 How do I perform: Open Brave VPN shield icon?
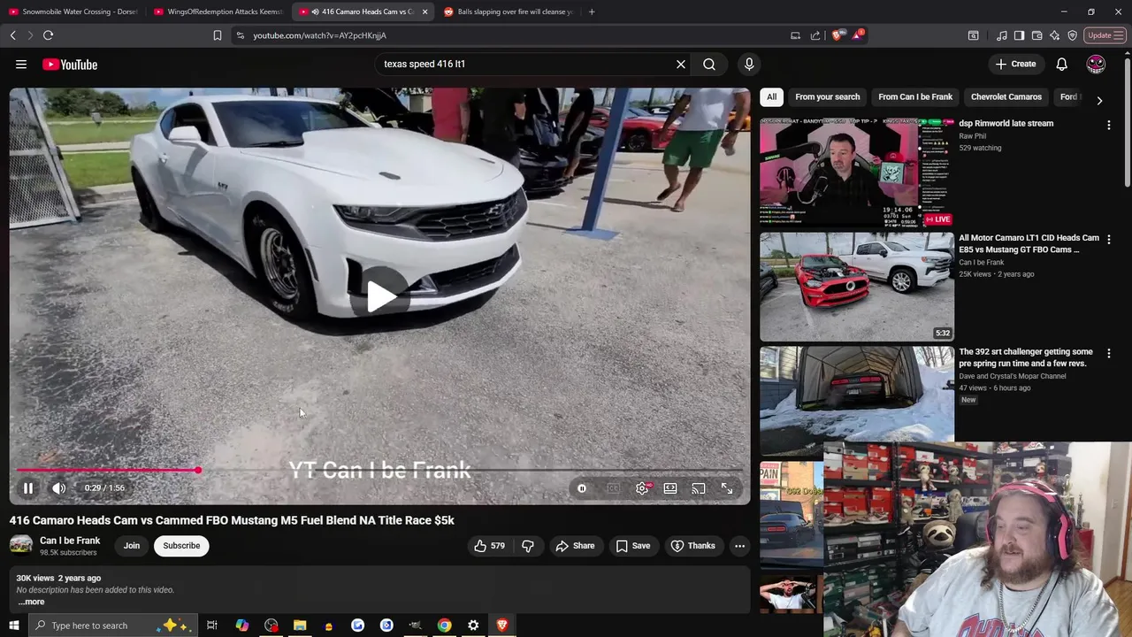1072,35
